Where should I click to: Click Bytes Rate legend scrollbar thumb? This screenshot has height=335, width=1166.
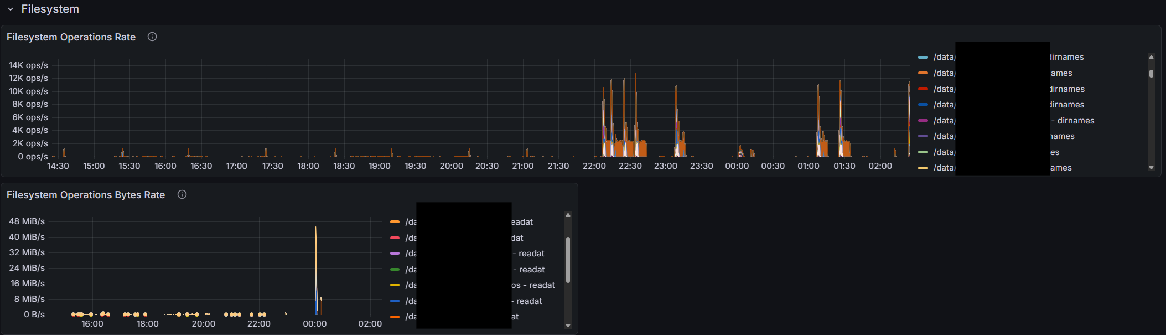click(x=568, y=259)
